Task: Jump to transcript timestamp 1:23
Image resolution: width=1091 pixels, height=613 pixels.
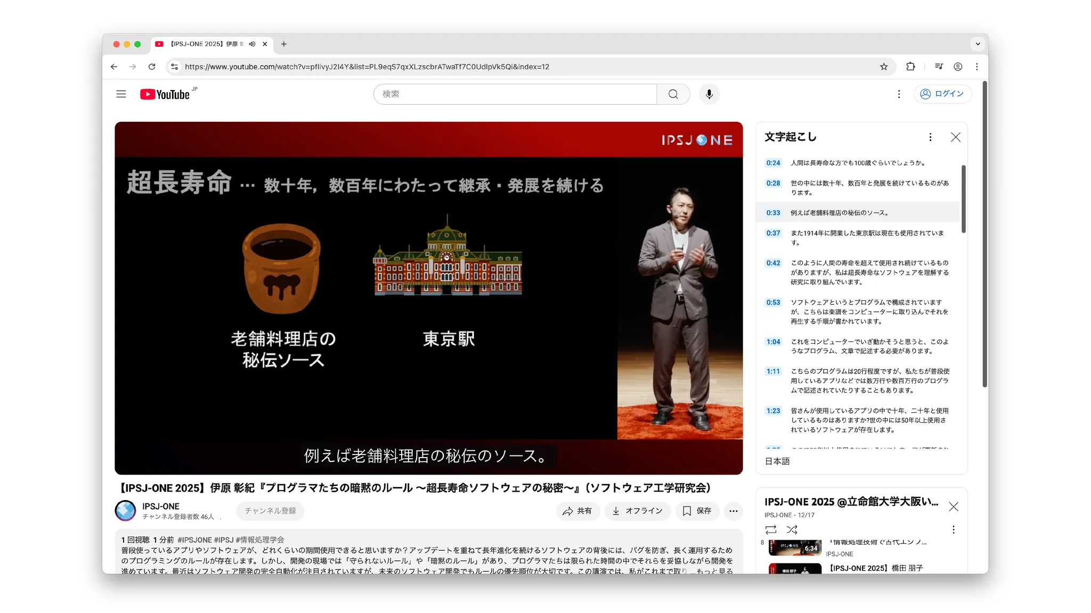Action: click(773, 411)
